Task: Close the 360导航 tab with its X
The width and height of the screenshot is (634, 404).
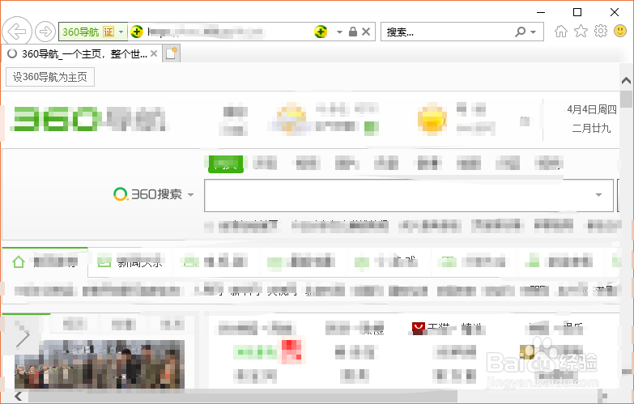Action: pos(154,53)
